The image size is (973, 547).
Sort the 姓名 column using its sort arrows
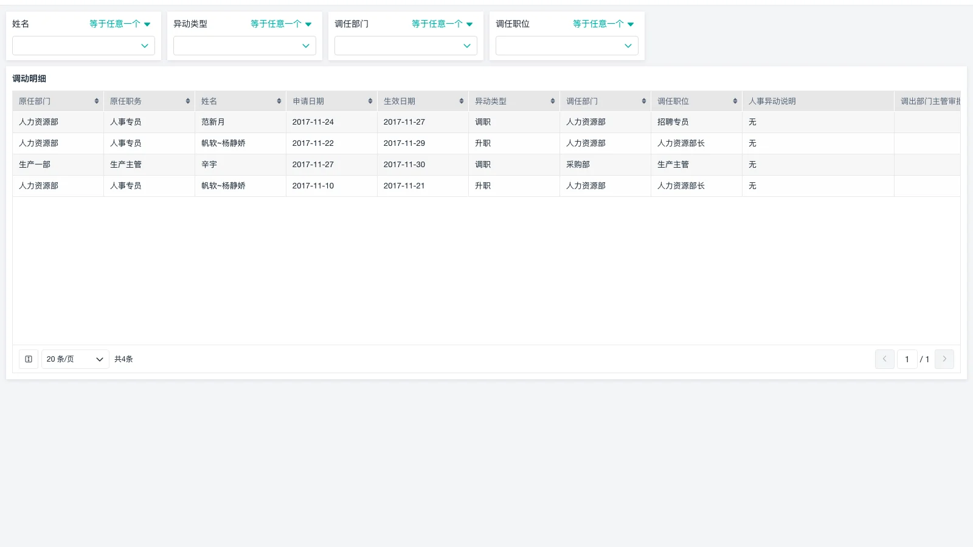[x=279, y=101]
